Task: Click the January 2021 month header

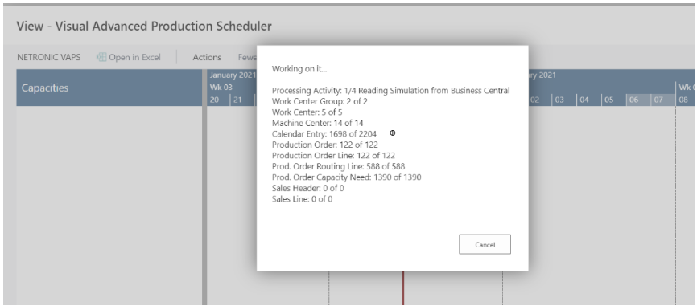Action: [x=232, y=75]
